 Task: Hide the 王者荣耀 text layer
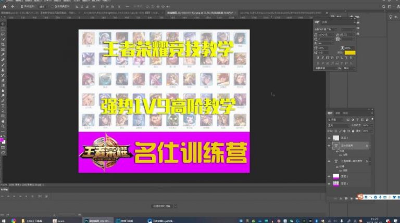pos(329,161)
